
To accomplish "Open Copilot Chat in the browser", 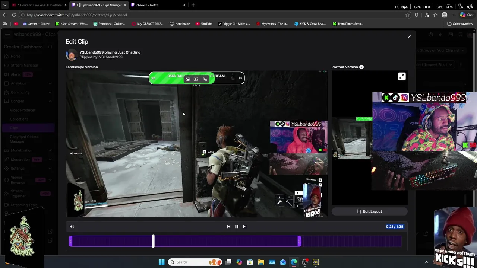I will click(x=467, y=15).
